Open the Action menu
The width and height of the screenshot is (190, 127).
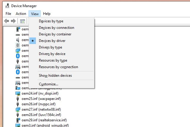coord(21,13)
